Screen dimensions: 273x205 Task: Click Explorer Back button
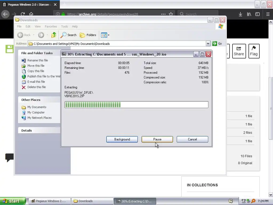tap(24, 35)
